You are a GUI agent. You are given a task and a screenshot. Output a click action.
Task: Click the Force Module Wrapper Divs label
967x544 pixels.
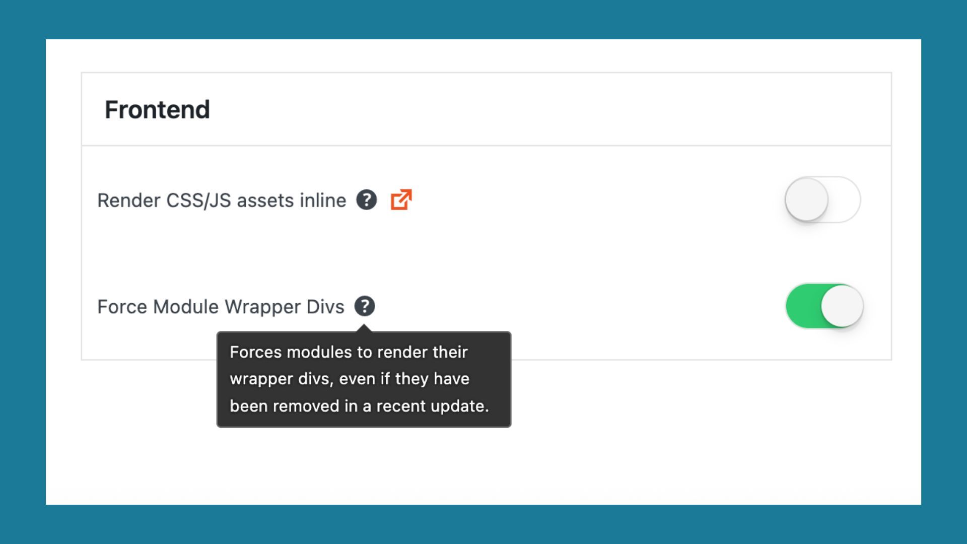click(221, 307)
